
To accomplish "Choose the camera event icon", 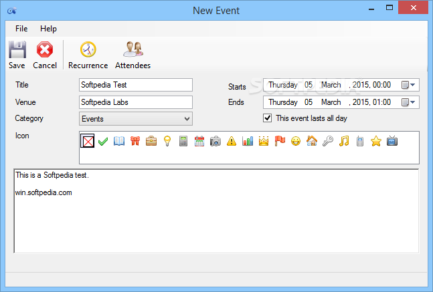I will [x=215, y=141].
